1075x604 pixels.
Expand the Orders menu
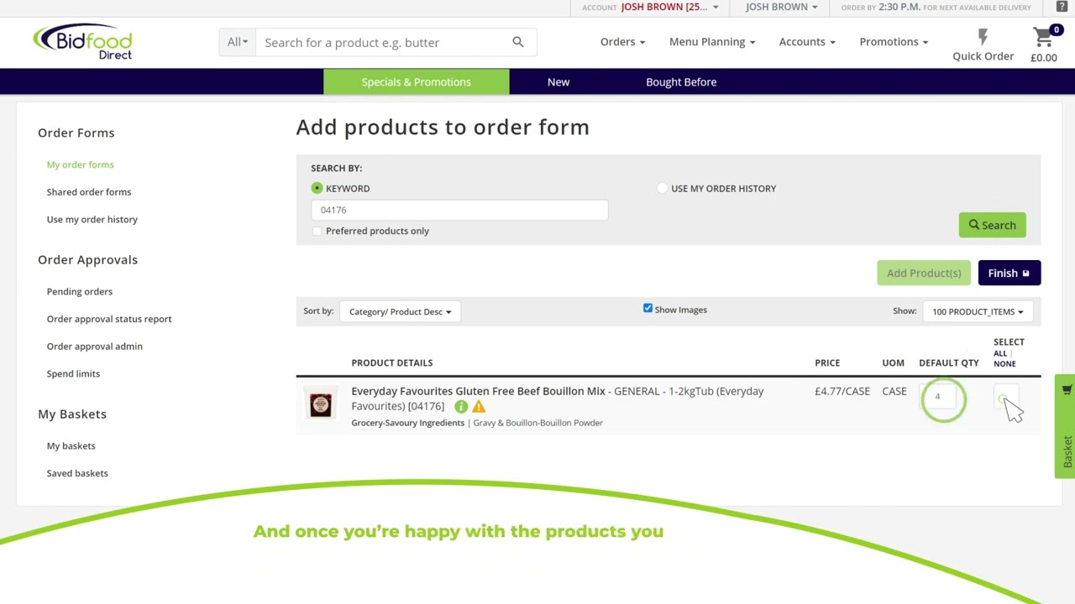pyautogui.click(x=622, y=41)
